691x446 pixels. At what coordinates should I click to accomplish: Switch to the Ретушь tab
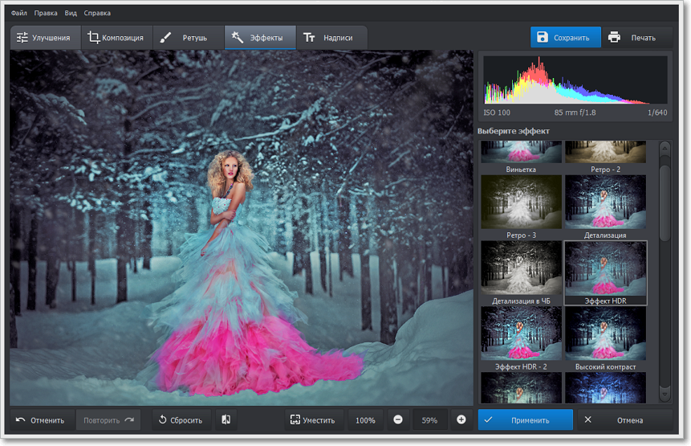pyautogui.click(x=188, y=38)
